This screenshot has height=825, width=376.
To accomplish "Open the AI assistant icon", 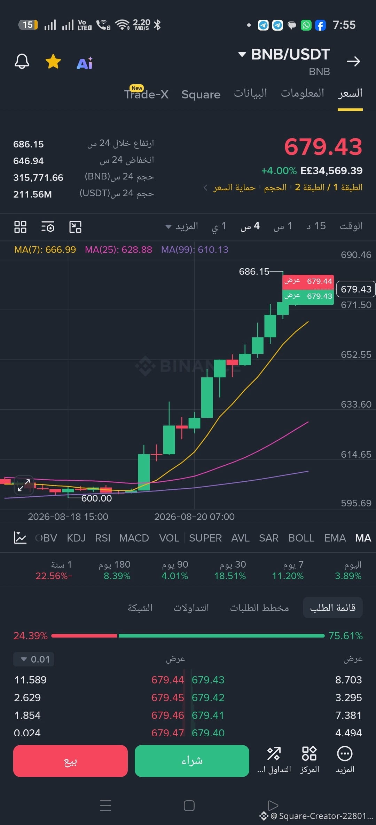I will coord(85,63).
